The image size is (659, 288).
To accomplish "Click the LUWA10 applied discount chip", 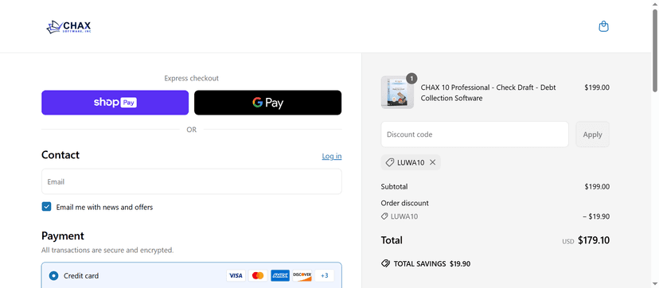I will point(411,162).
